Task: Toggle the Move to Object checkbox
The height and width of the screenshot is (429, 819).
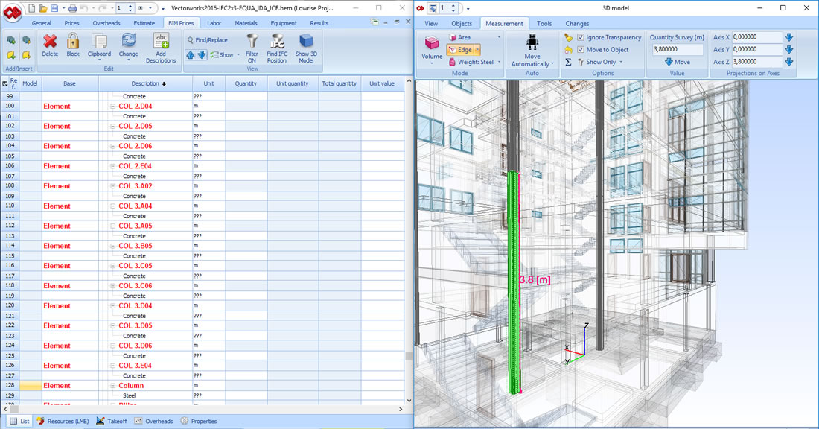Action: 580,50
